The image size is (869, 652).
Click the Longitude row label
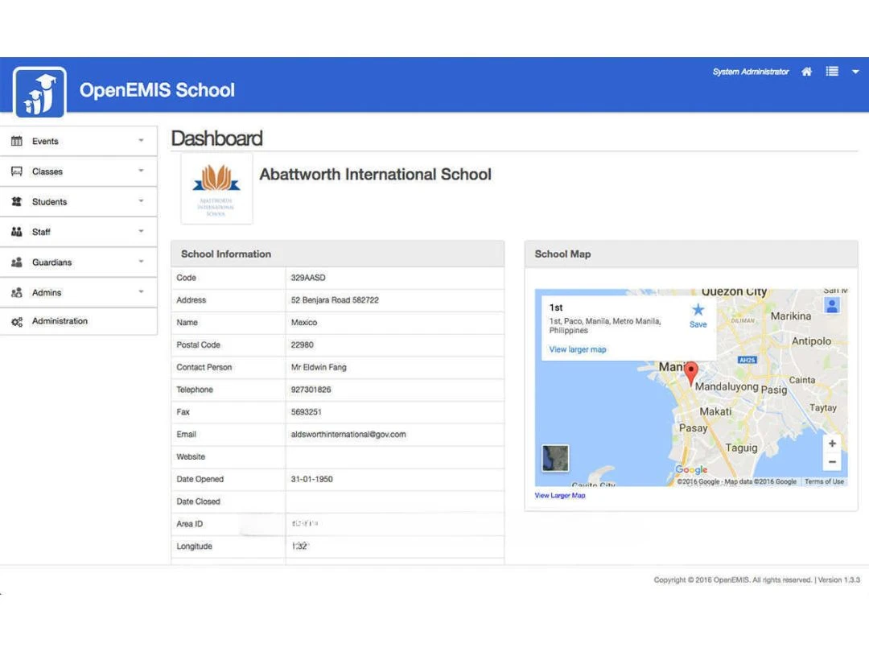(194, 546)
